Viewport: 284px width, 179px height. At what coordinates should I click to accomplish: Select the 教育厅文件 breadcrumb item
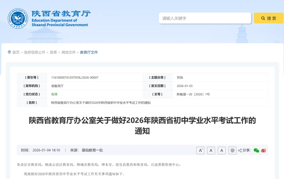click(x=89, y=52)
